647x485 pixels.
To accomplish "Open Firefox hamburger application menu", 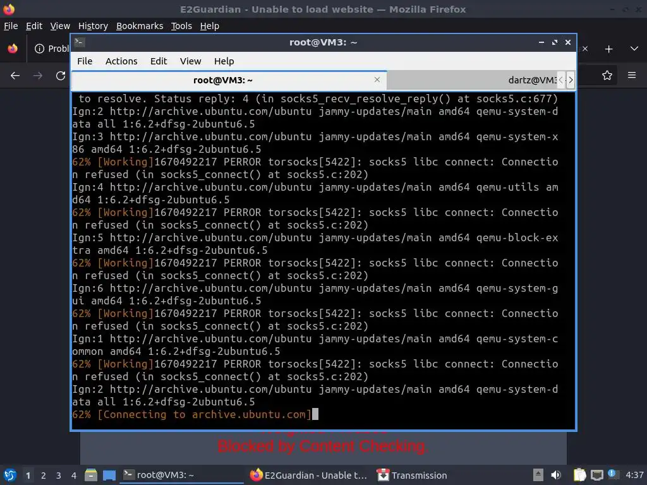I will 632,75.
